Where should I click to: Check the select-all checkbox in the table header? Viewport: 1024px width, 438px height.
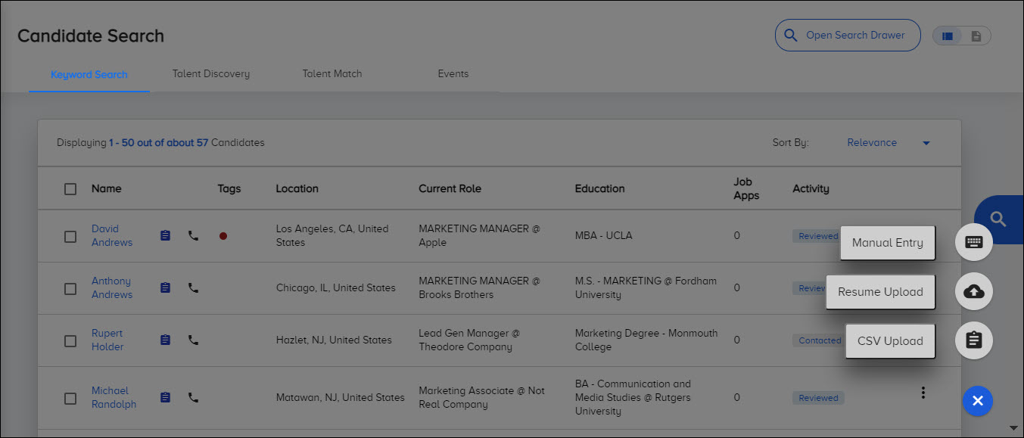[70, 188]
